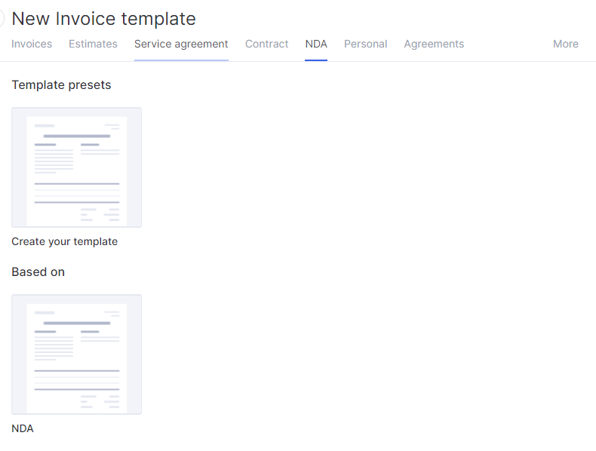
Task: Click the blue underline beneath NDA tab
Action: coord(316,60)
